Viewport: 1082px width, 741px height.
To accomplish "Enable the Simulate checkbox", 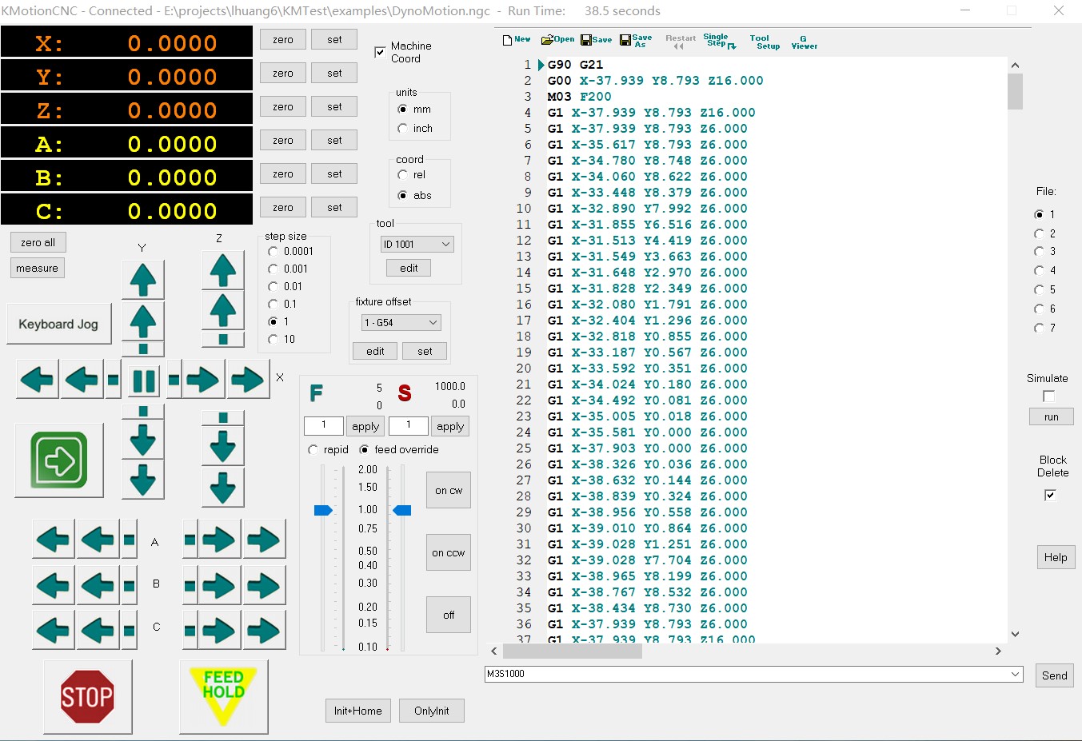I will (x=1048, y=396).
